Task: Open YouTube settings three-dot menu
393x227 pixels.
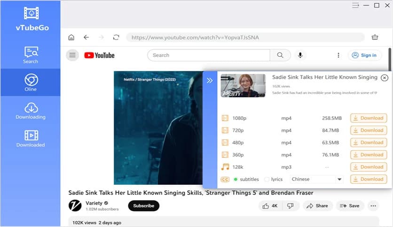Action: (338, 55)
